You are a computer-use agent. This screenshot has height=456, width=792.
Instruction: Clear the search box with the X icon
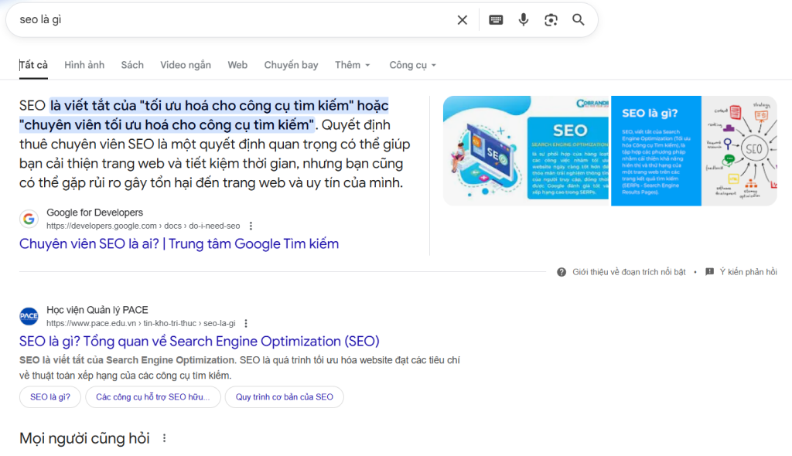463,20
